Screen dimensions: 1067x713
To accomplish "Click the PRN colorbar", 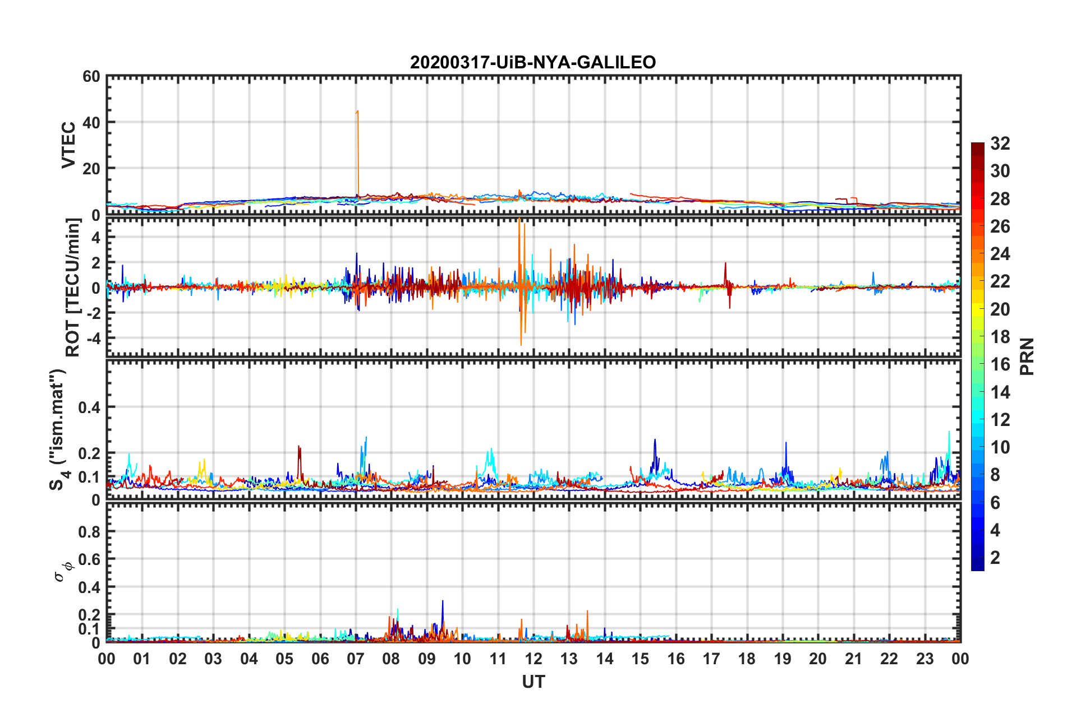I will [977, 356].
